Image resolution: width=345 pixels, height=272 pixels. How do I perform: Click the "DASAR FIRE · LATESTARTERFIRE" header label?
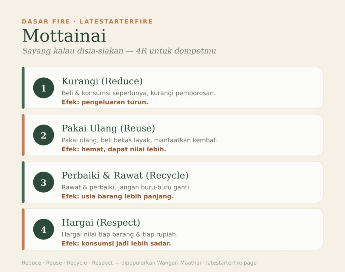pos(87,22)
